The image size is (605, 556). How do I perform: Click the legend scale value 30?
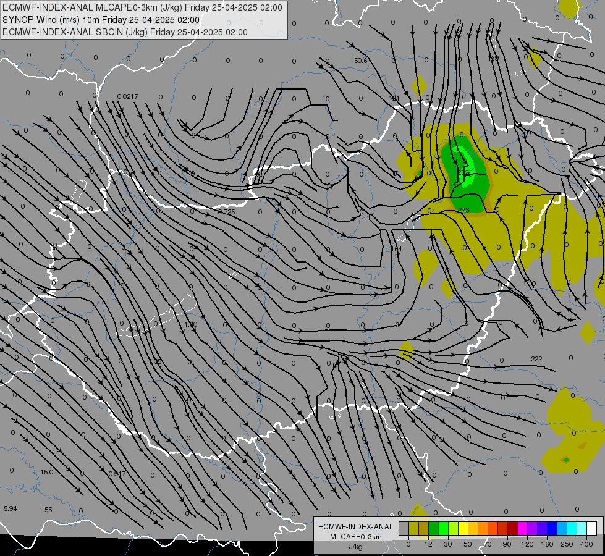coord(447,544)
